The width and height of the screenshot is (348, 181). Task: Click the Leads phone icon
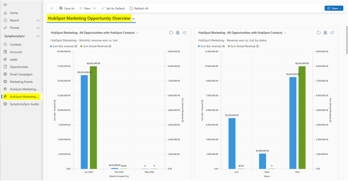(x=5, y=59)
